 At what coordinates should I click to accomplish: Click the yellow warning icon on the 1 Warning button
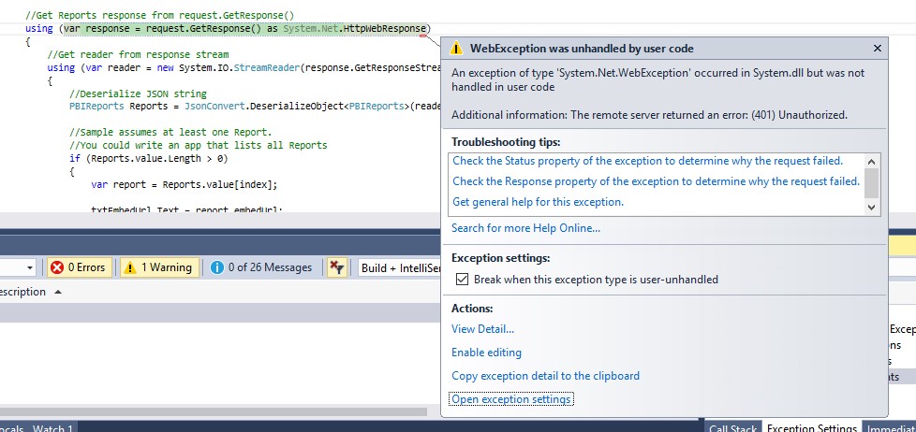130,267
